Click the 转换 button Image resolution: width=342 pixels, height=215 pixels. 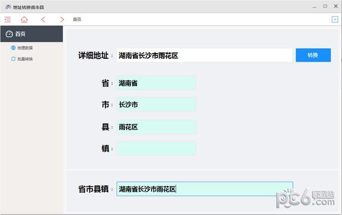[x=313, y=55]
